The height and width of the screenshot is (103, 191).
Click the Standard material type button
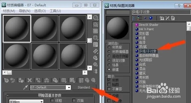point(84,87)
